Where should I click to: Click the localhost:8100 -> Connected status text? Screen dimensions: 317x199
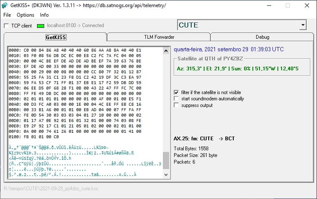(75, 25)
